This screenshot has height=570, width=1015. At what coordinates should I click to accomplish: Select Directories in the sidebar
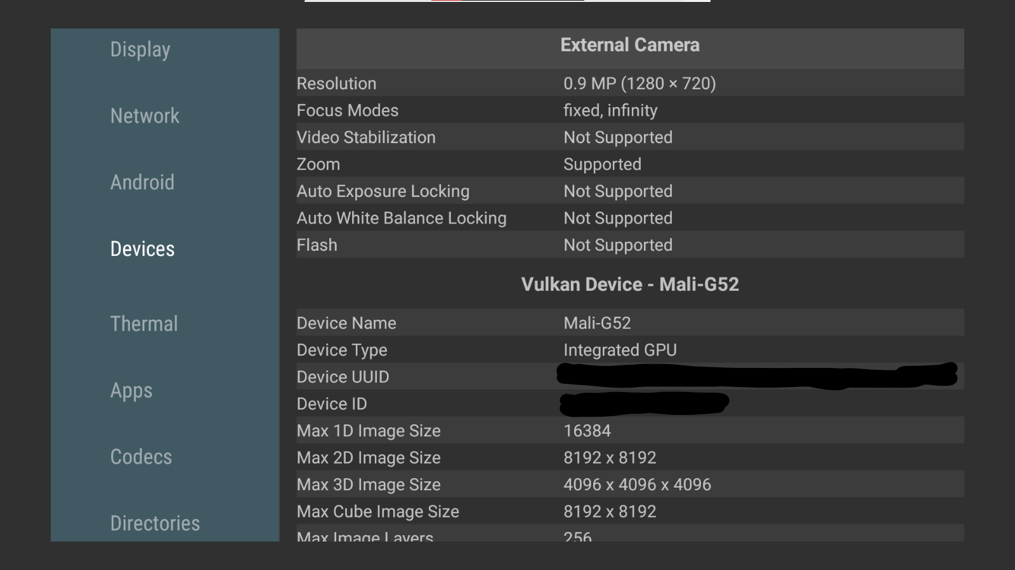point(155,523)
